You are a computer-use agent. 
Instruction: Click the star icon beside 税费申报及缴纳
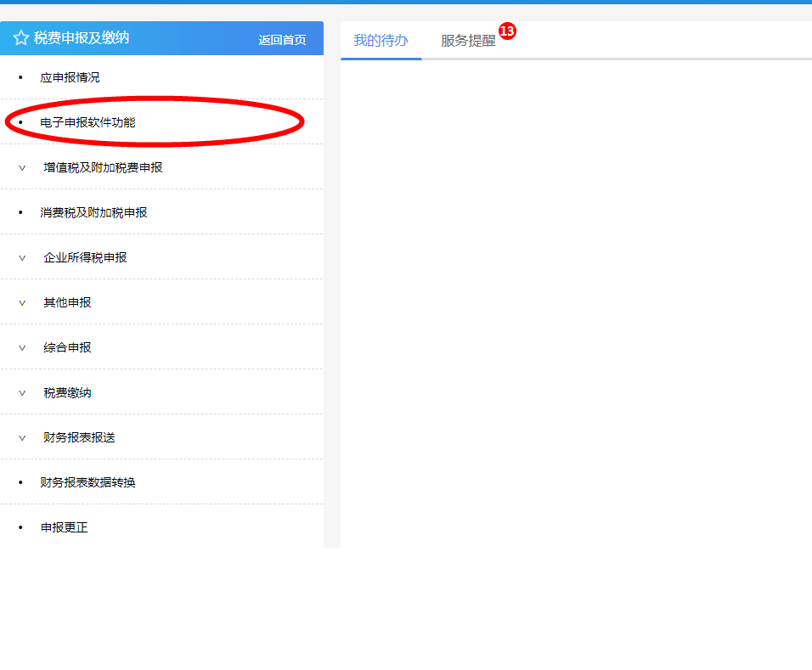[x=20, y=38]
